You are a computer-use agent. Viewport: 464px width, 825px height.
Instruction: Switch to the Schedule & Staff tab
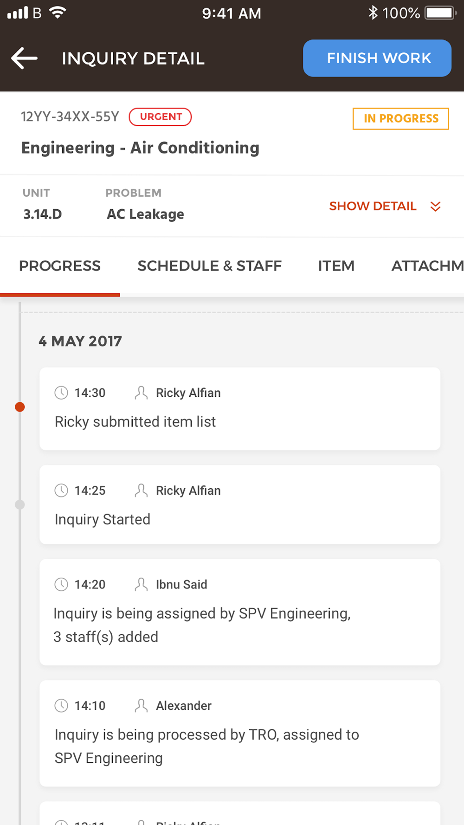pyautogui.click(x=209, y=266)
